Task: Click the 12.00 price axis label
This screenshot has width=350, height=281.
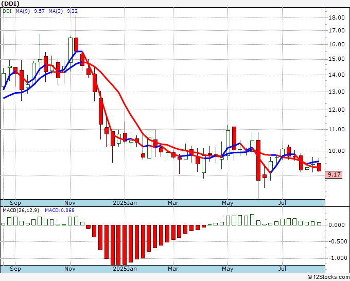Action: [337, 110]
